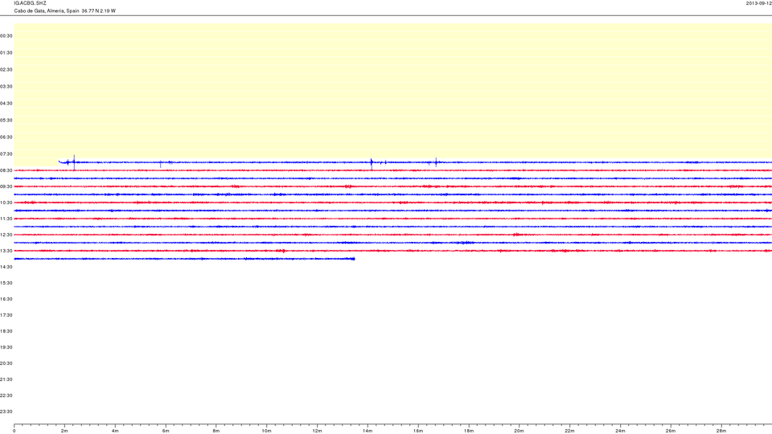This screenshot has width=772, height=434.
Task: Click the 09:30 time label
Action: point(6,186)
